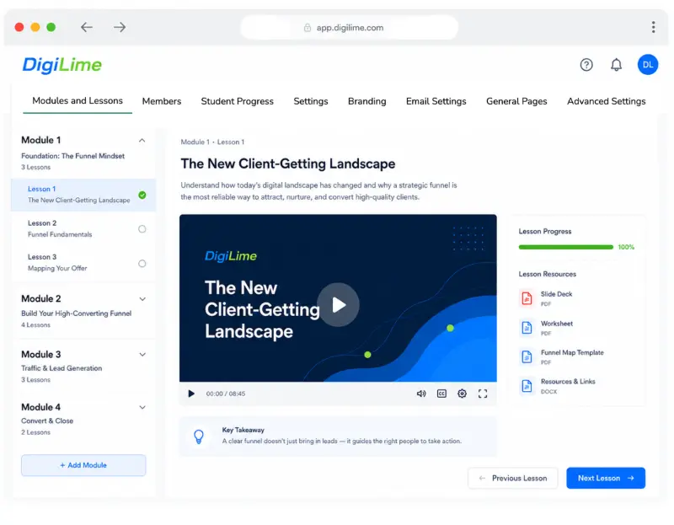Select Lesson 2 Funnel Fundamentals
674x525 pixels.
(x=83, y=228)
